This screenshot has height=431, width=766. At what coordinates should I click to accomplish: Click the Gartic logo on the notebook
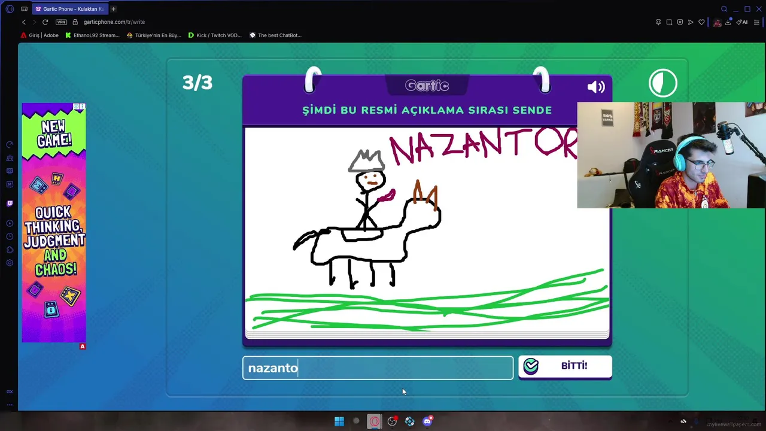coord(427,86)
